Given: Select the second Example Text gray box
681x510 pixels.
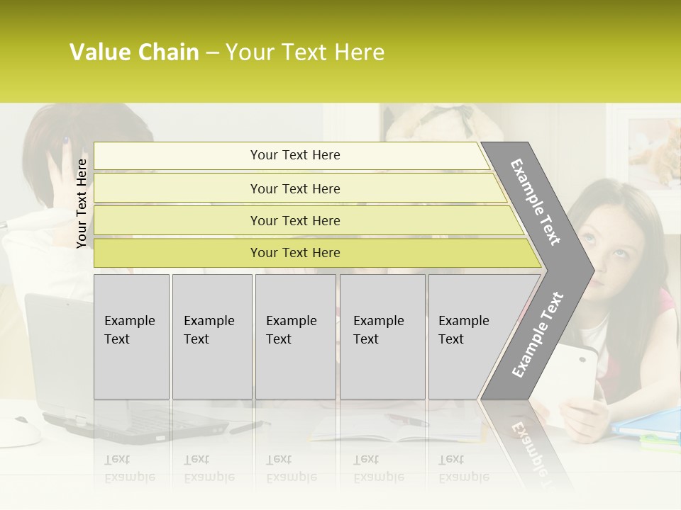Looking at the screenshot, I should coord(212,336).
